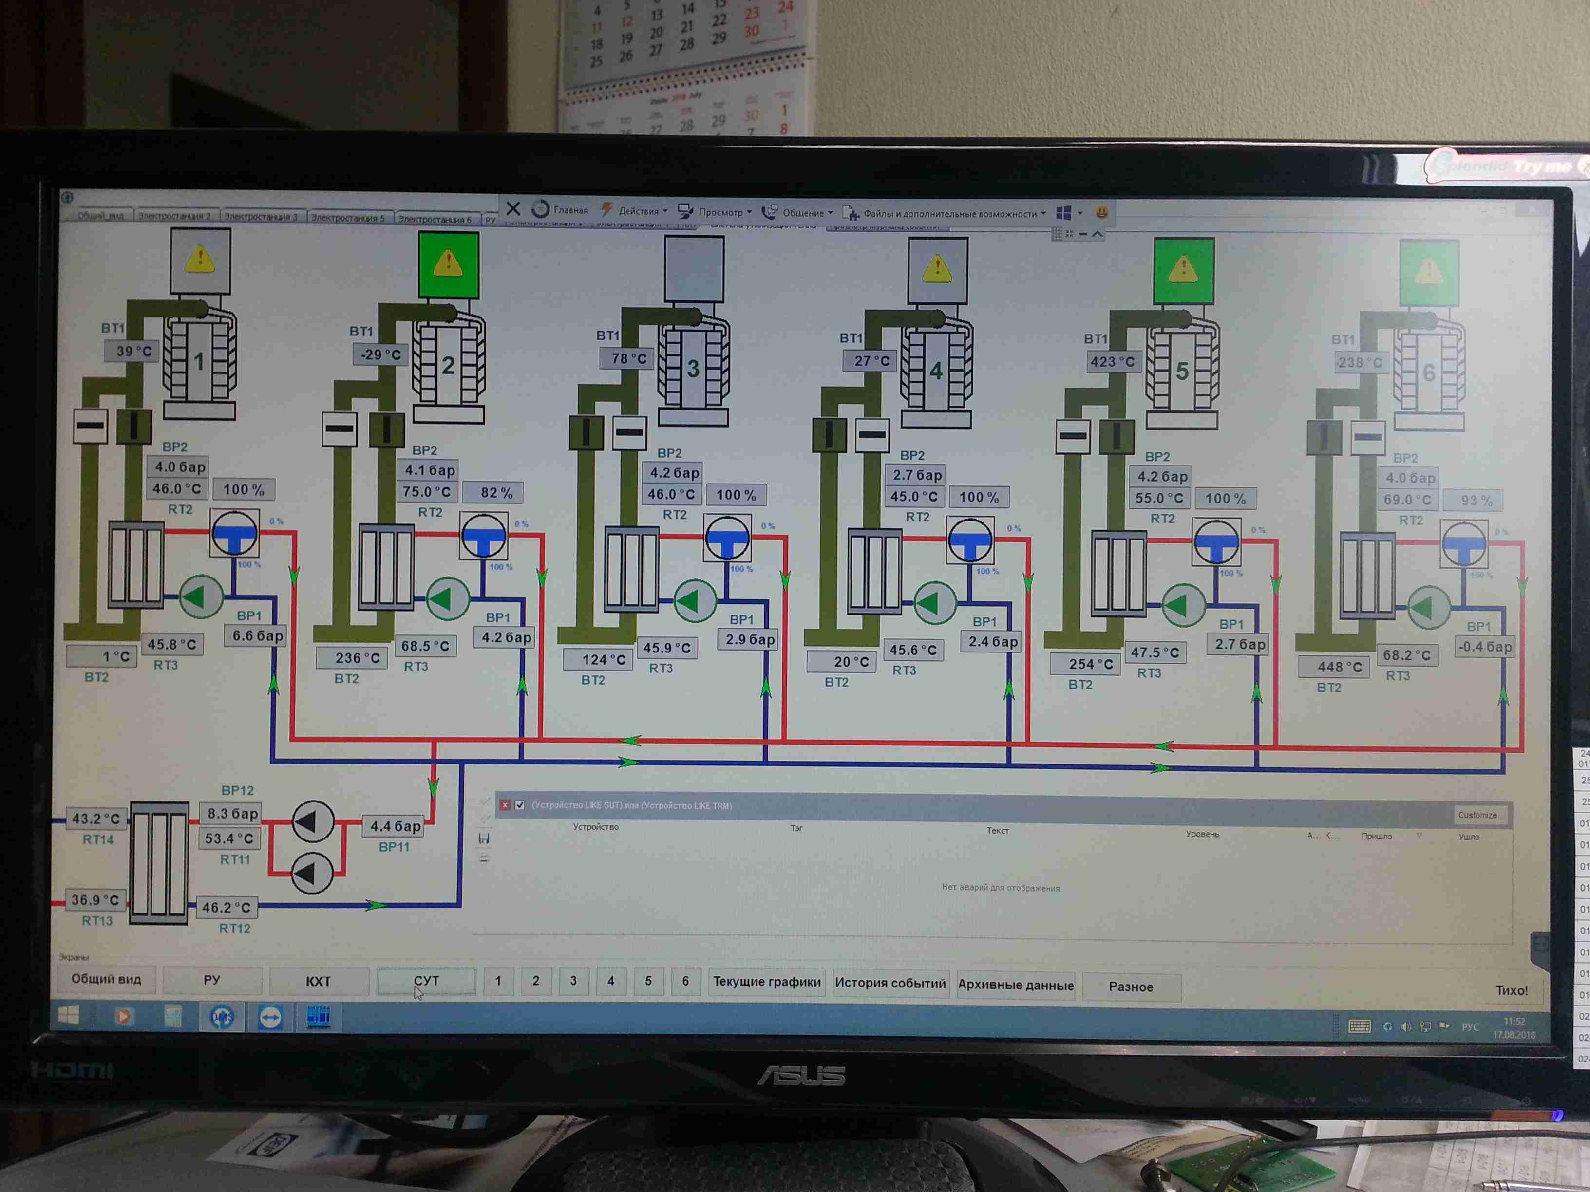Toggle the dark damper switch of unit 1
Screen dimensions: 1590x1192
pyautogui.click(x=133, y=427)
